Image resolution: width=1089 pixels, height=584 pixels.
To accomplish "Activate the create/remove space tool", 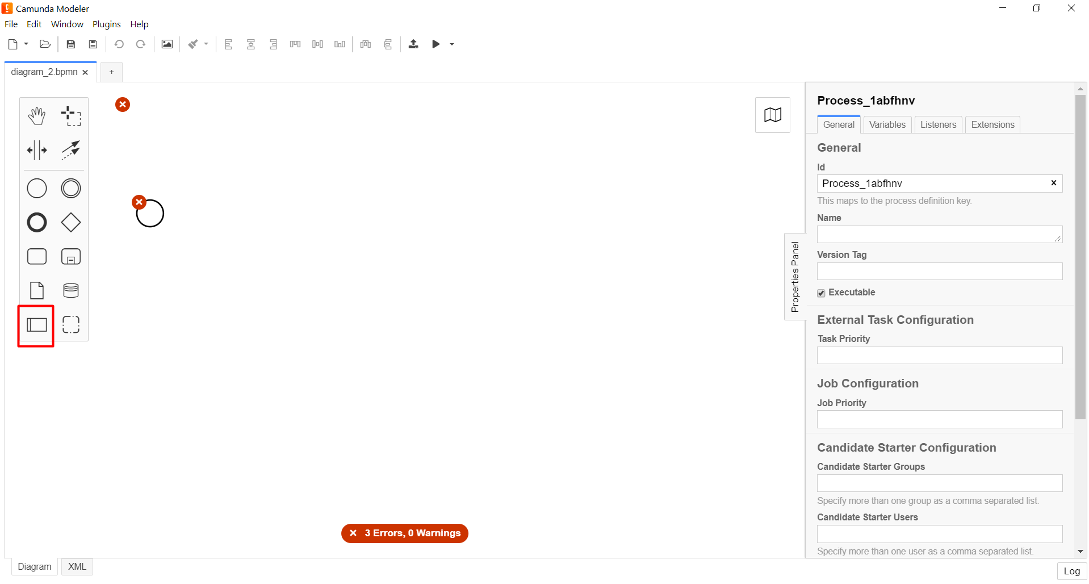I will tap(37, 151).
